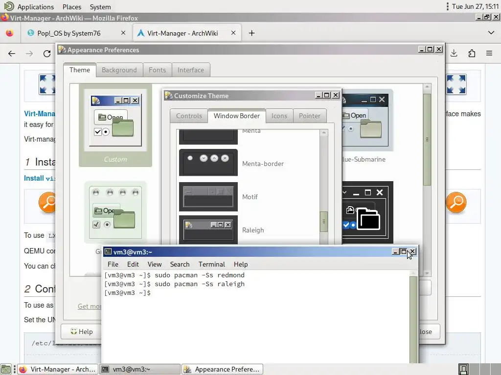
Task: Click the Appearance Preferences theme list scrollbar
Action: pyautogui.click(x=427, y=139)
